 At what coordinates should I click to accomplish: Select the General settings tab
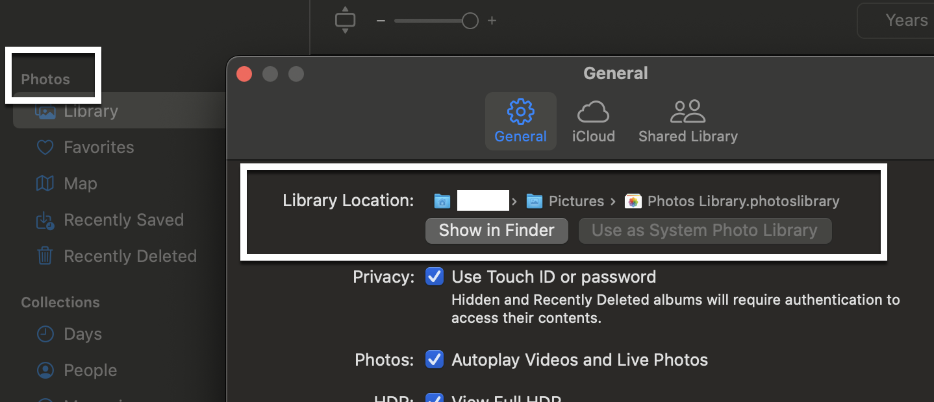click(520, 122)
